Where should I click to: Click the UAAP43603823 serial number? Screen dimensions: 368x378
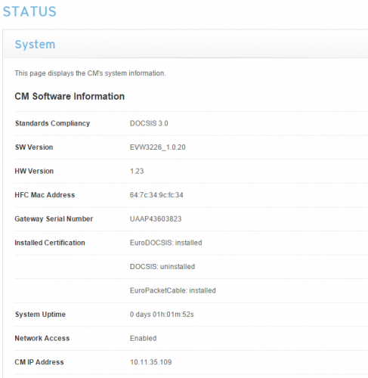click(x=156, y=218)
